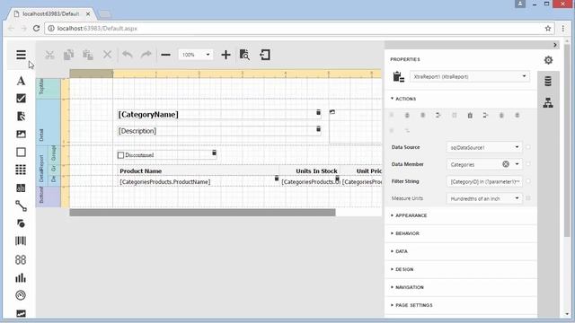Viewport: 575px width, 323px height.
Task: Click the design-in-report-wizard icon
Action: point(265,55)
